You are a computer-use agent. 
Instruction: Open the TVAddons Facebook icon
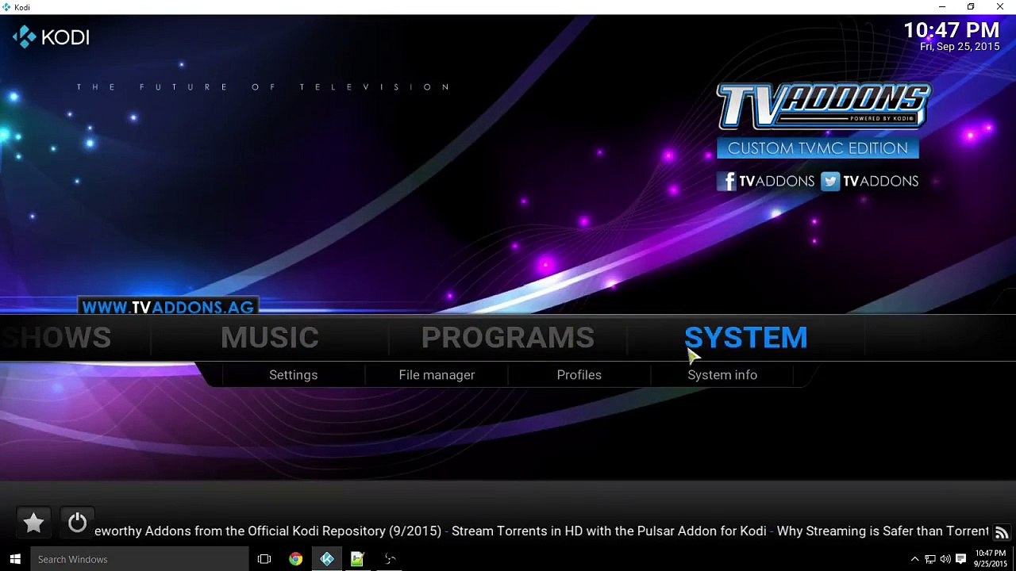(x=726, y=181)
